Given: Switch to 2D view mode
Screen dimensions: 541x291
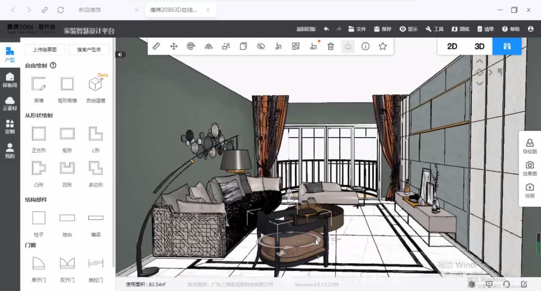Looking at the screenshot, I should tap(452, 46).
